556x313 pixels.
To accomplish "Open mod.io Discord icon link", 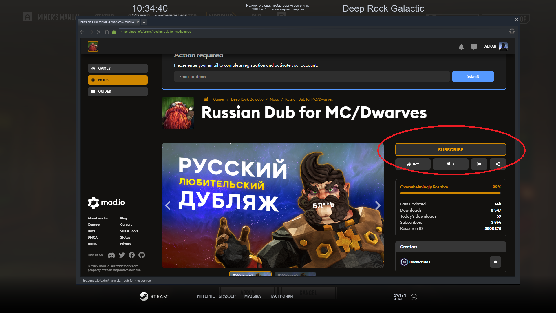I will [x=111, y=255].
